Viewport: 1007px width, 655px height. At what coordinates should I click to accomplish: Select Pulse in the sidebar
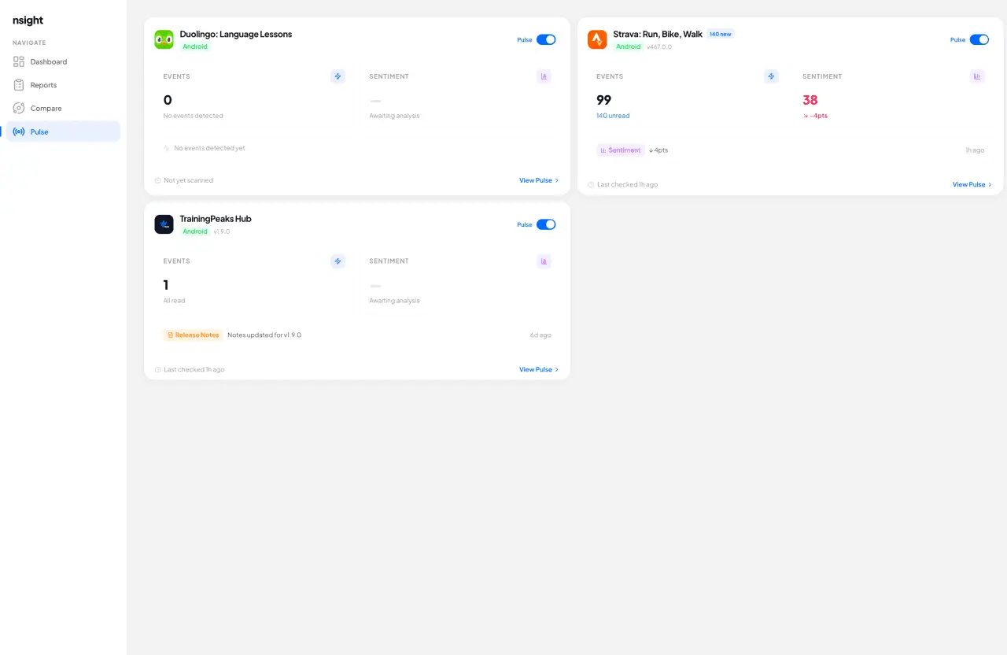[x=63, y=131]
